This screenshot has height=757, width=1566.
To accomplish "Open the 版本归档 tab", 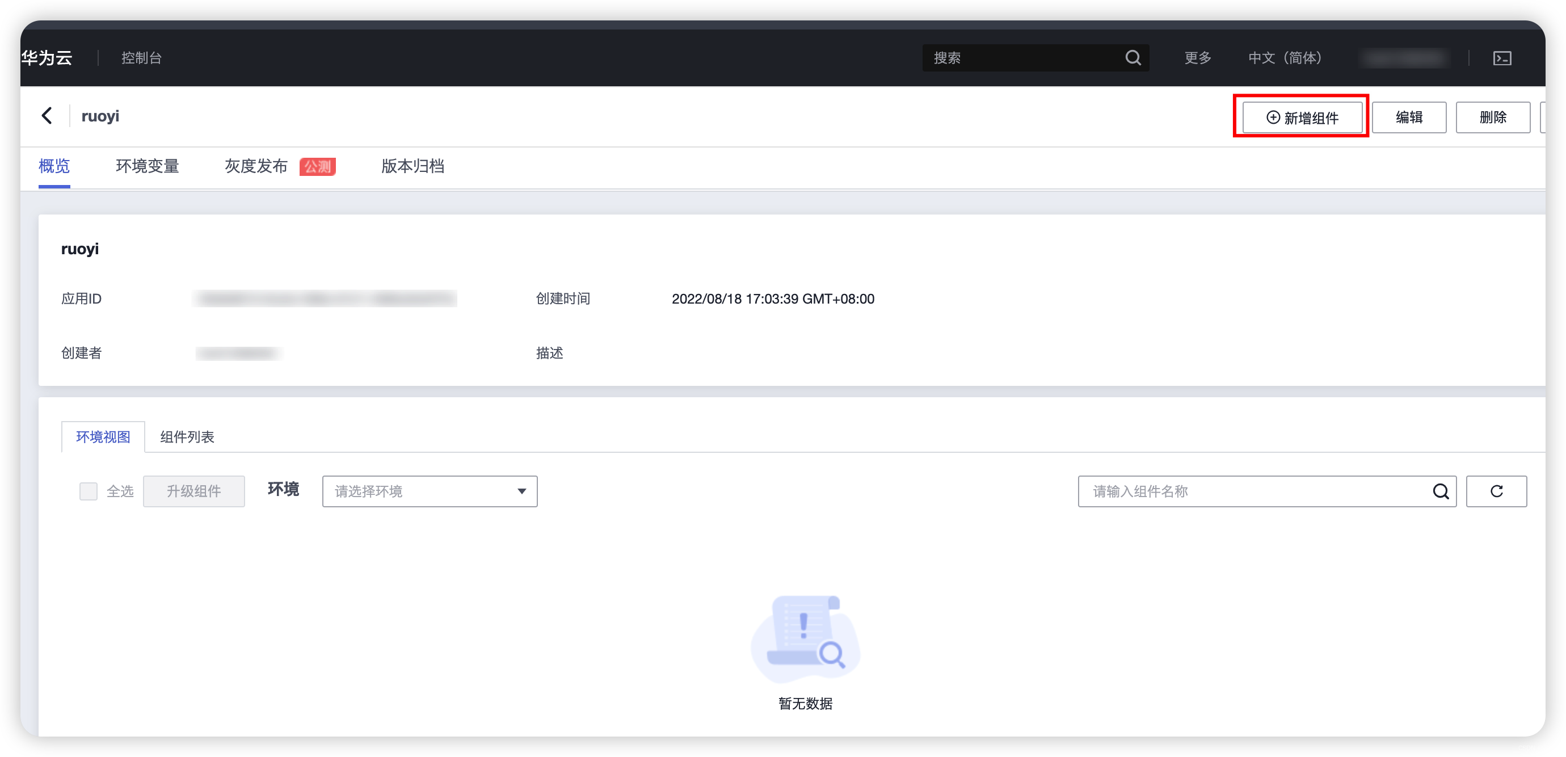I will pyautogui.click(x=412, y=167).
